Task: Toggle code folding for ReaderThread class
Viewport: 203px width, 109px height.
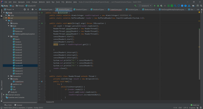Action: (45, 76)
